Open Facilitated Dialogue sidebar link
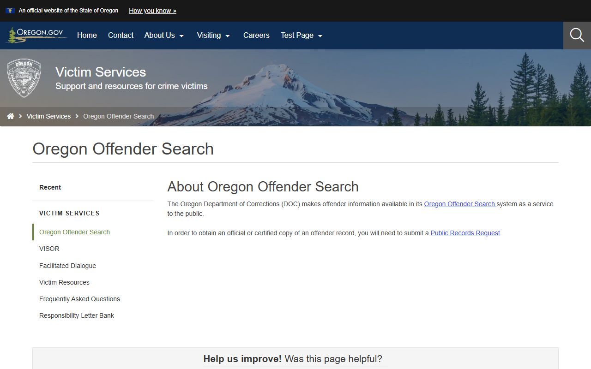Viewport: 591px width, 369px height. (x=67, y=266)
